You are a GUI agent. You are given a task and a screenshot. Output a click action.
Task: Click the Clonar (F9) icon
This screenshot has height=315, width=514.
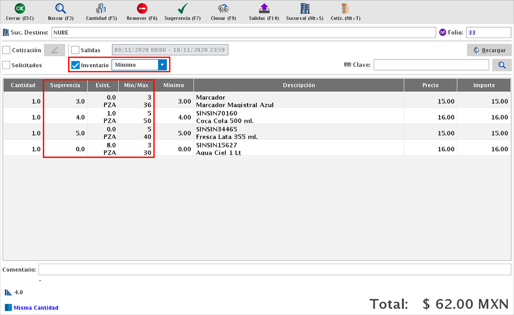pyautogui.click(x=223, y=9)
